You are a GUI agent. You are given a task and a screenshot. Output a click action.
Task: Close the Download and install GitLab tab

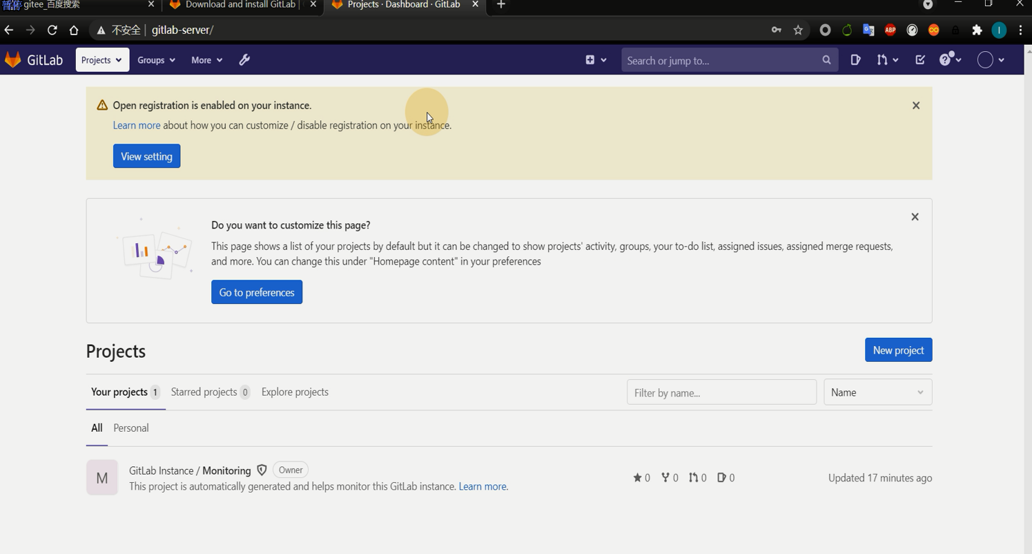[313, 5]
